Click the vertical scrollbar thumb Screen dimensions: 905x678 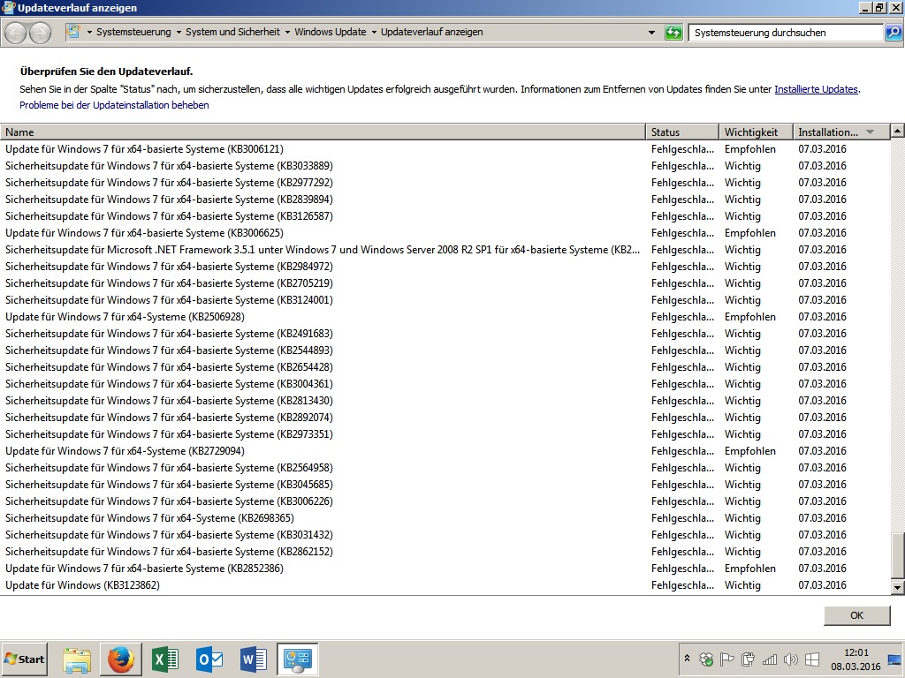coord(898,554)
